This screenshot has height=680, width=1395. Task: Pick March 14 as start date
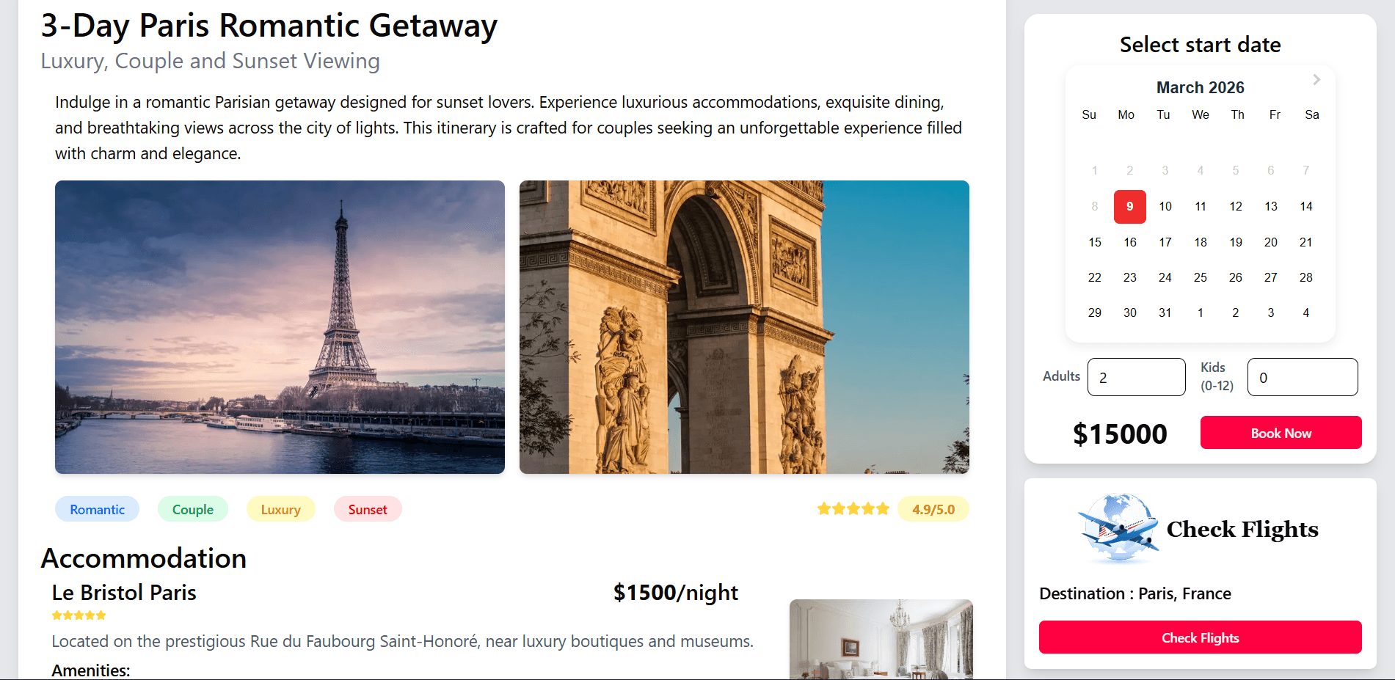click(x=1305, y=207)
